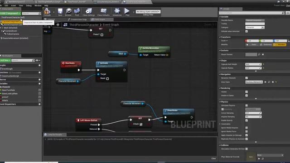290x163 pixels.
Task: Click the Capsule Half Height value field
Action: [253, 64]
